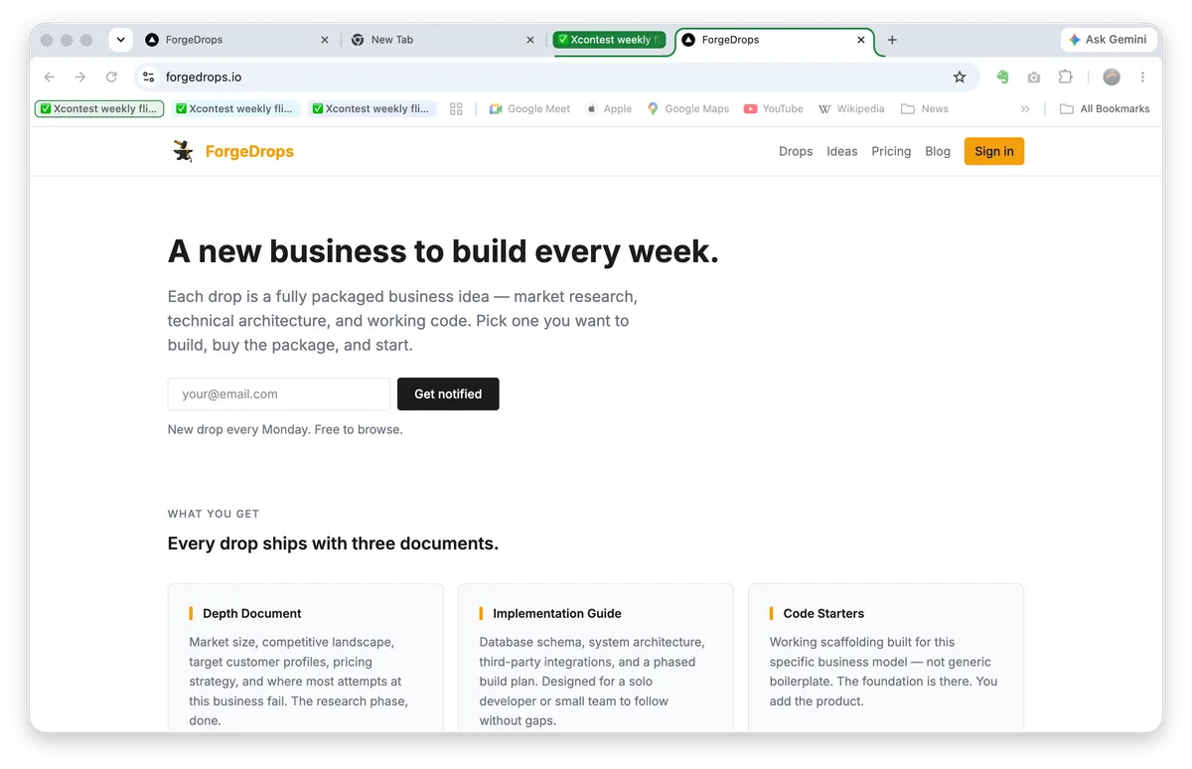Image resolution: width=1192 pixels, height=769 pixels.
Task: Click the orange Sign in button
Action: (x=994, y=151)
